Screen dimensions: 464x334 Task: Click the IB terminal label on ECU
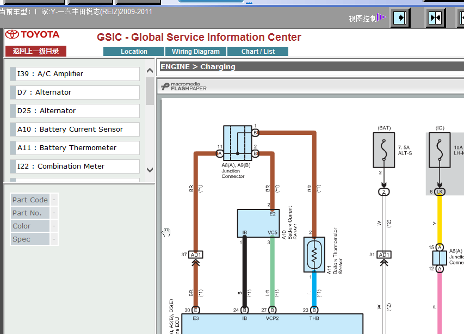pyautogui.click(x=244, y=318)
